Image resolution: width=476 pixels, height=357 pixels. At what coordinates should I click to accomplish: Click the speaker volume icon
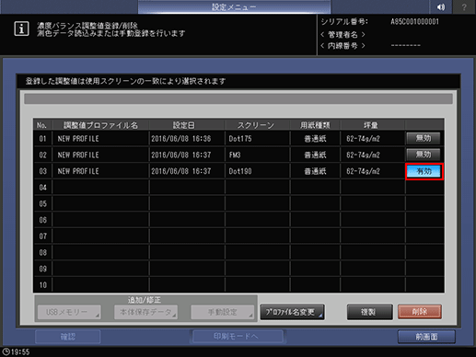tap(441, 7)
